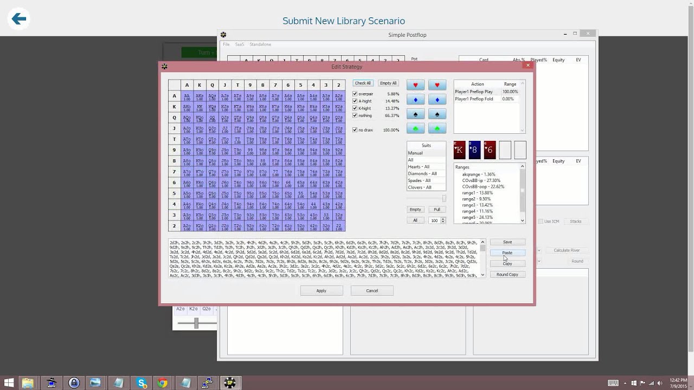This screenshot has height=390, width=694.
Task: Click the Save button
Action: (x=507, y=242)
